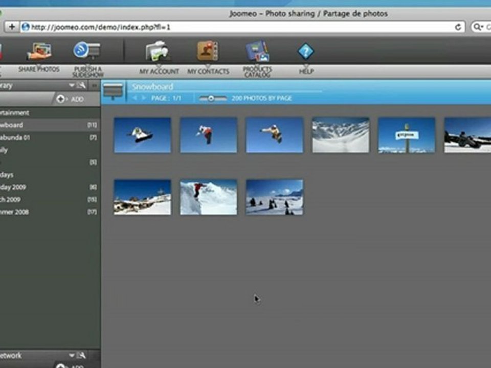Select the album ending in 'ch 2009'

pyautogui.click(x=50, y=200)
